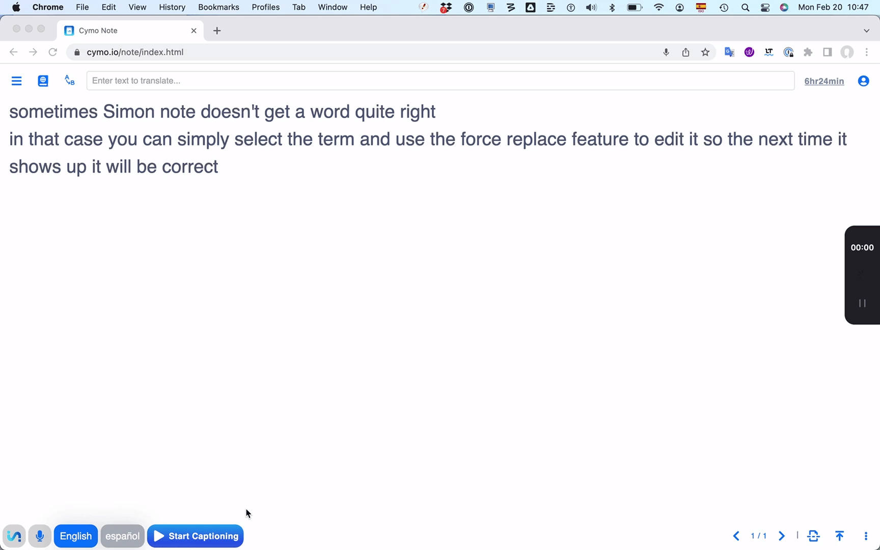This screenshot has width=880, height=550.
Task: Select the Cymo Note tab
Action: click(130, 31)
